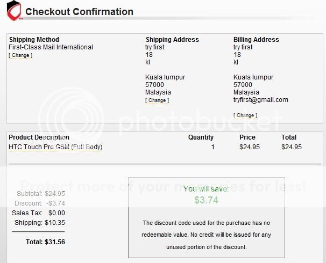The height and width of the screenshot is (263, 326).
Task: Click the tryfirst@gmail.com billing email
Action: (260, 100)
